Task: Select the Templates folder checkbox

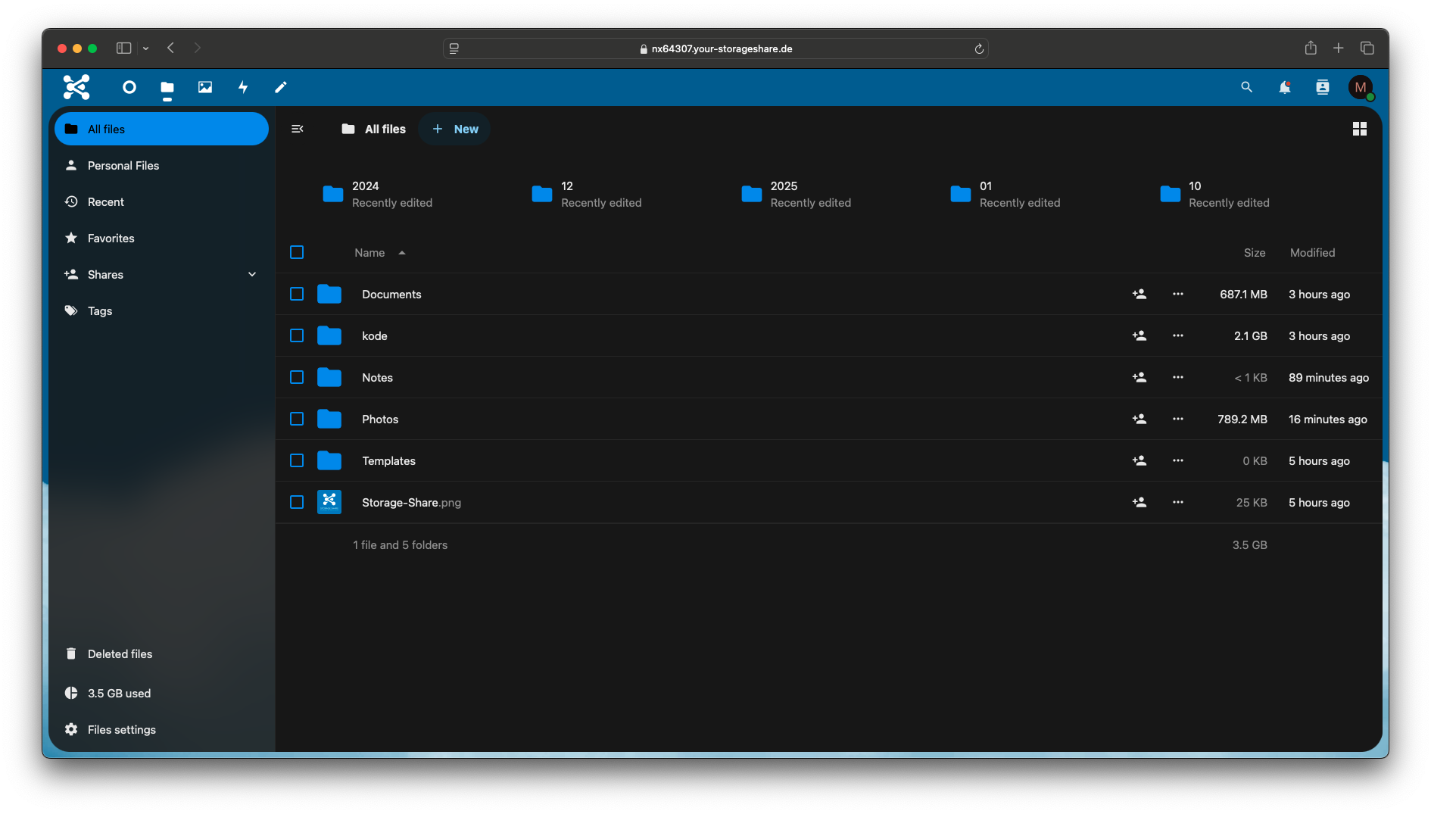Action: click(297, 460)
